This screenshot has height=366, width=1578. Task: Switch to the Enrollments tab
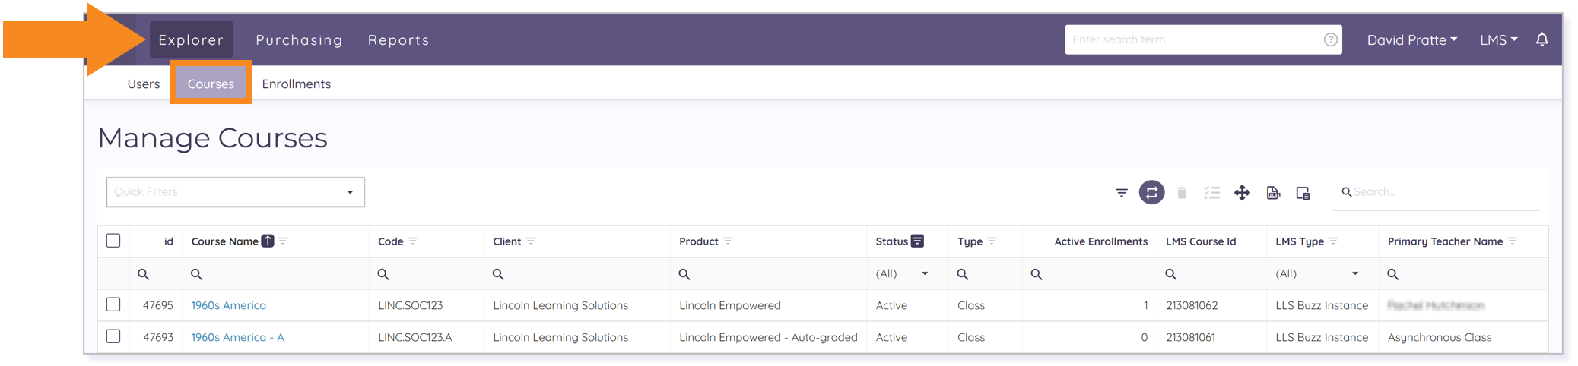[x=296, y=84]
